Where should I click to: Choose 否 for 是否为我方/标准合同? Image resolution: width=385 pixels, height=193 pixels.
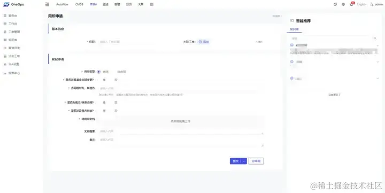pos(116,103)
